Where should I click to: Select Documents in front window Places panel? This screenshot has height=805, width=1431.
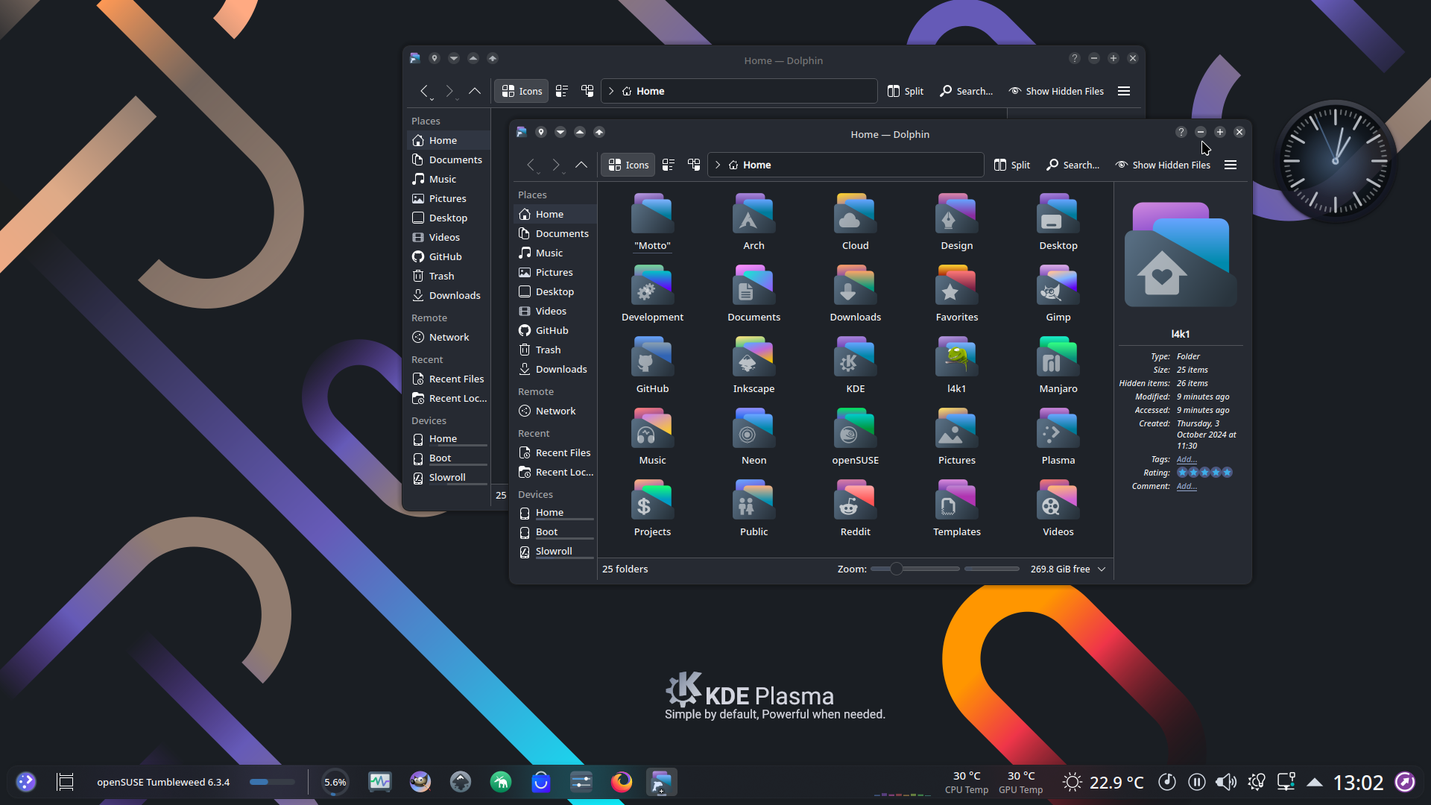click(555, 233)
